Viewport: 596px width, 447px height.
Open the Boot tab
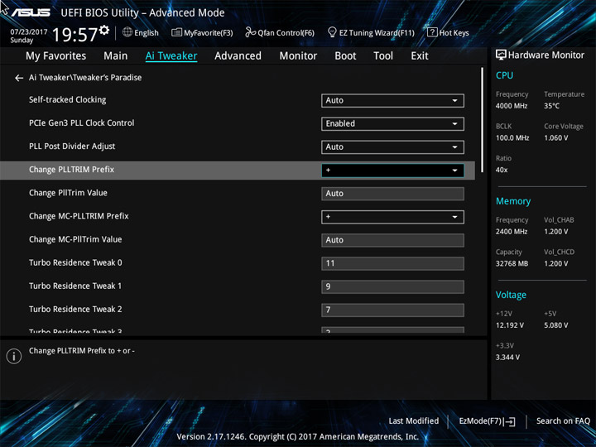pos(345,56)
